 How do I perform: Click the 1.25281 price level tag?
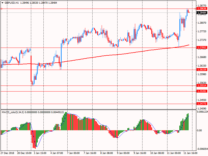click(202, 91)
